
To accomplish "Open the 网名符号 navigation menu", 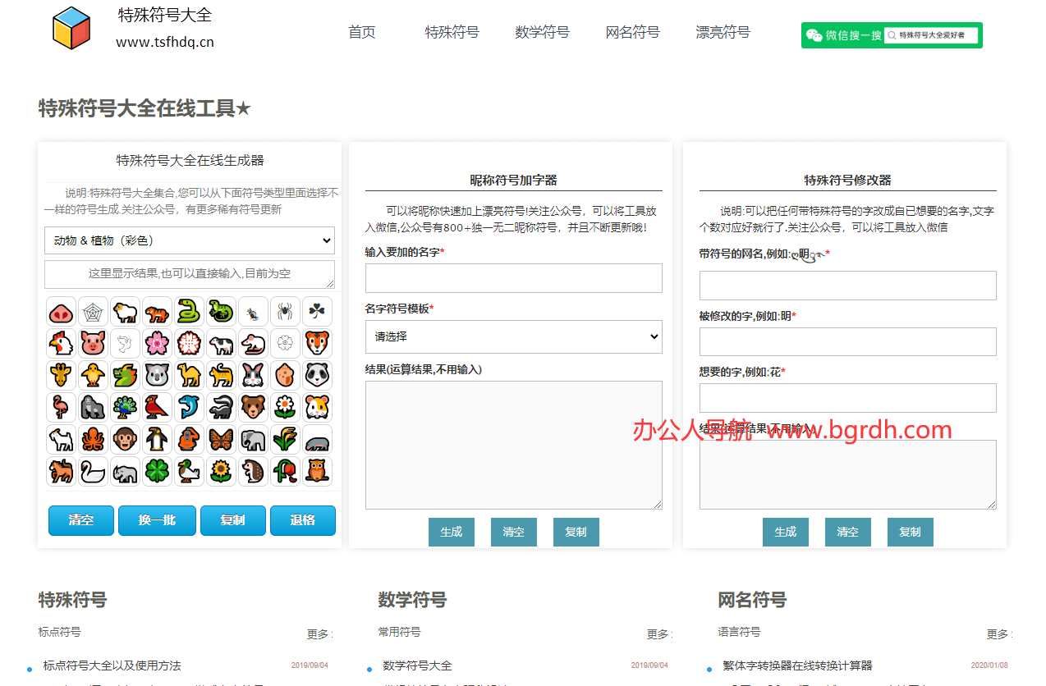I will tap(632, 32).
